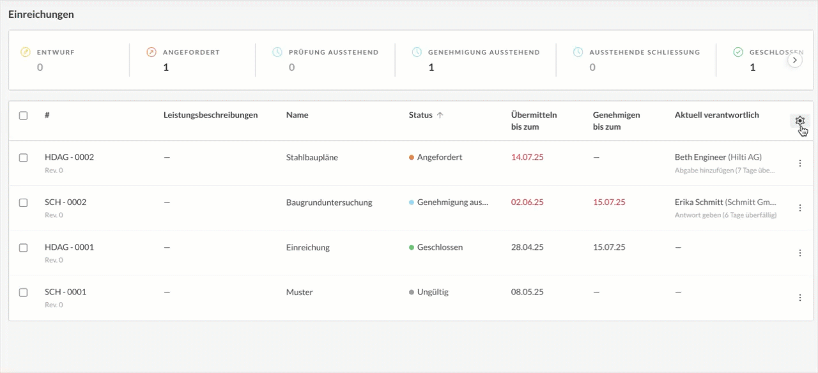
Task: Click the name Einreichung
Action: [308, 247]
